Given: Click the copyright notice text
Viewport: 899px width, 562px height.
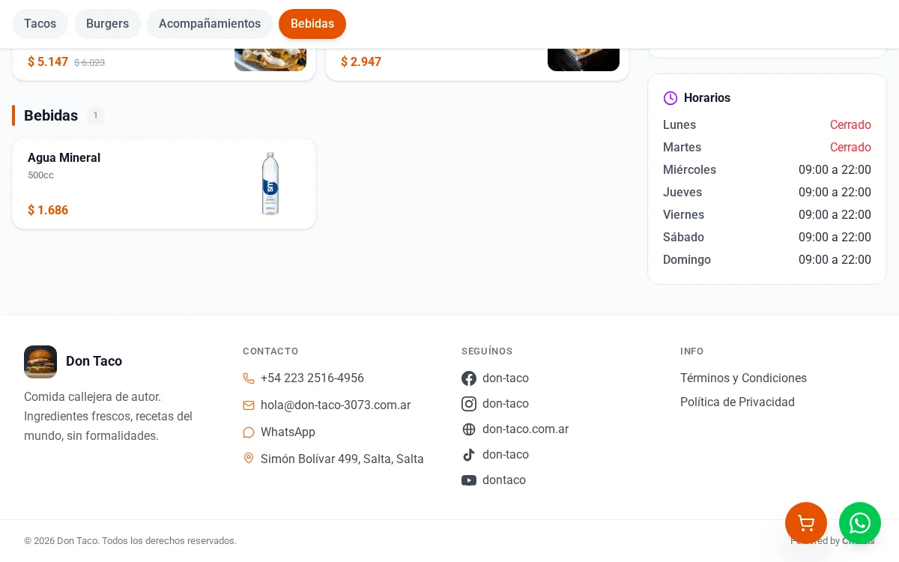Looking at the screenshot, I should [x=130, y=541].
